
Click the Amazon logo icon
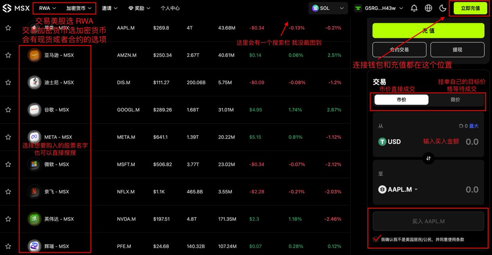(x=34, y=55)
